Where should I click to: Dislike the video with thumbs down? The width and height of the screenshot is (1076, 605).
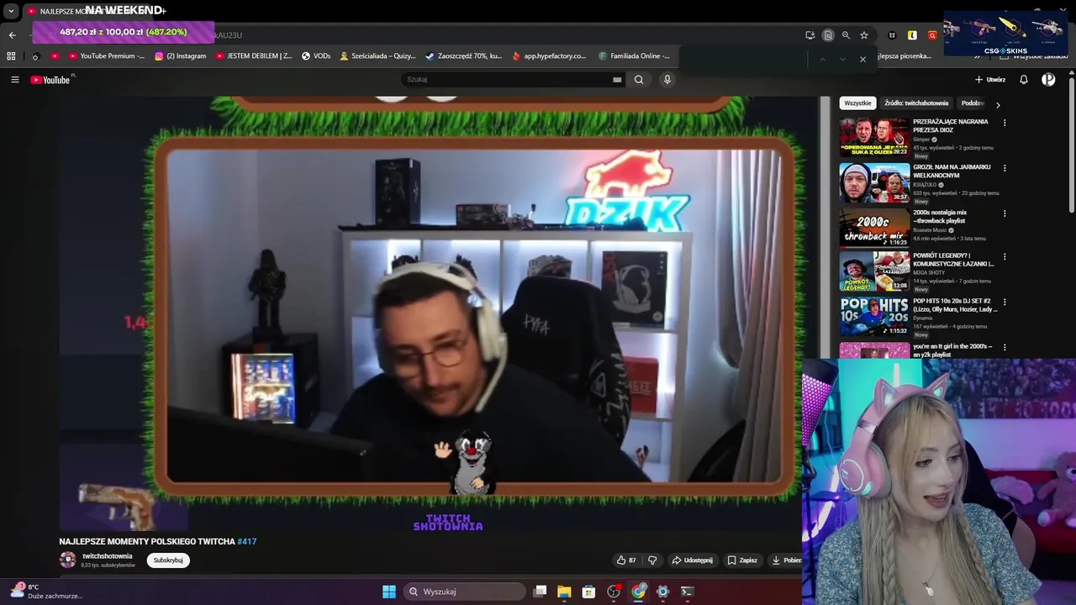652,560
